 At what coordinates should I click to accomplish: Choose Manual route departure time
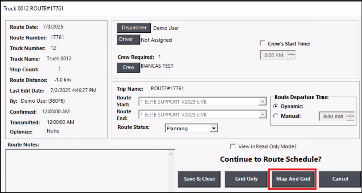(x=276, y=116)
